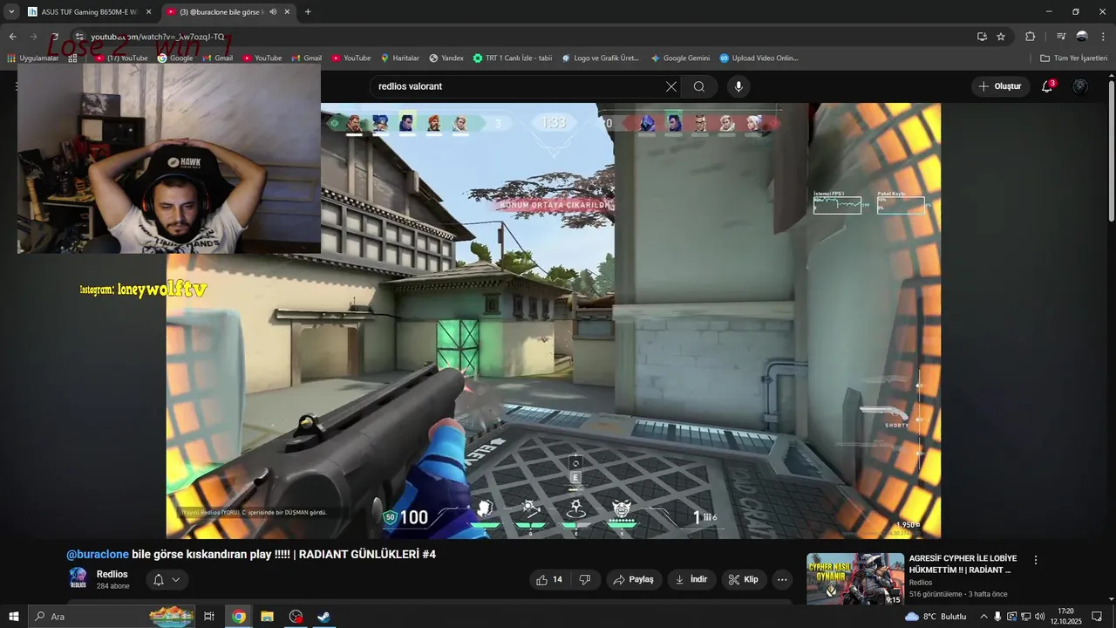This screenshot has width=1116, height=628.
Task: Click the Oluştur create button
Action: [1000, 86]
